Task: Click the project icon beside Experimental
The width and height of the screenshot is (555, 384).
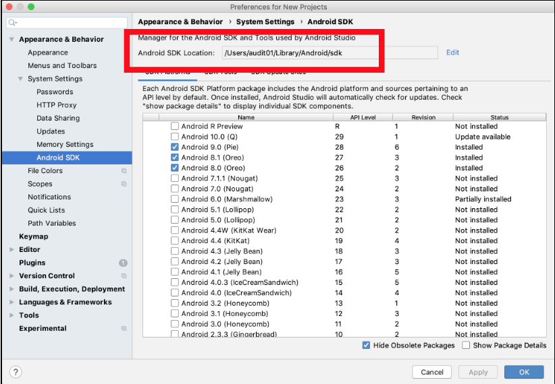Action: (124, 328)
